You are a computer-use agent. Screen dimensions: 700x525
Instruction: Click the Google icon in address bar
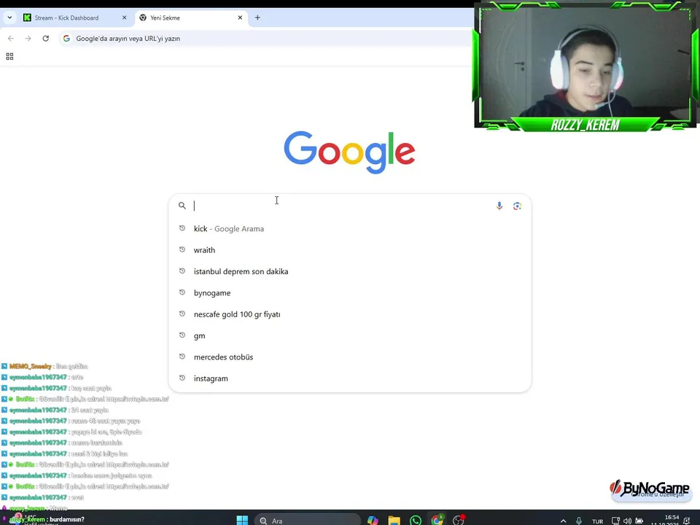coord(66,39)
